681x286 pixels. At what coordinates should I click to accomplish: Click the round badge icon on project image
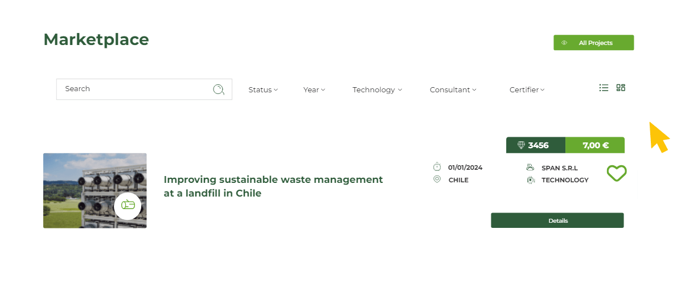[128, 206]
